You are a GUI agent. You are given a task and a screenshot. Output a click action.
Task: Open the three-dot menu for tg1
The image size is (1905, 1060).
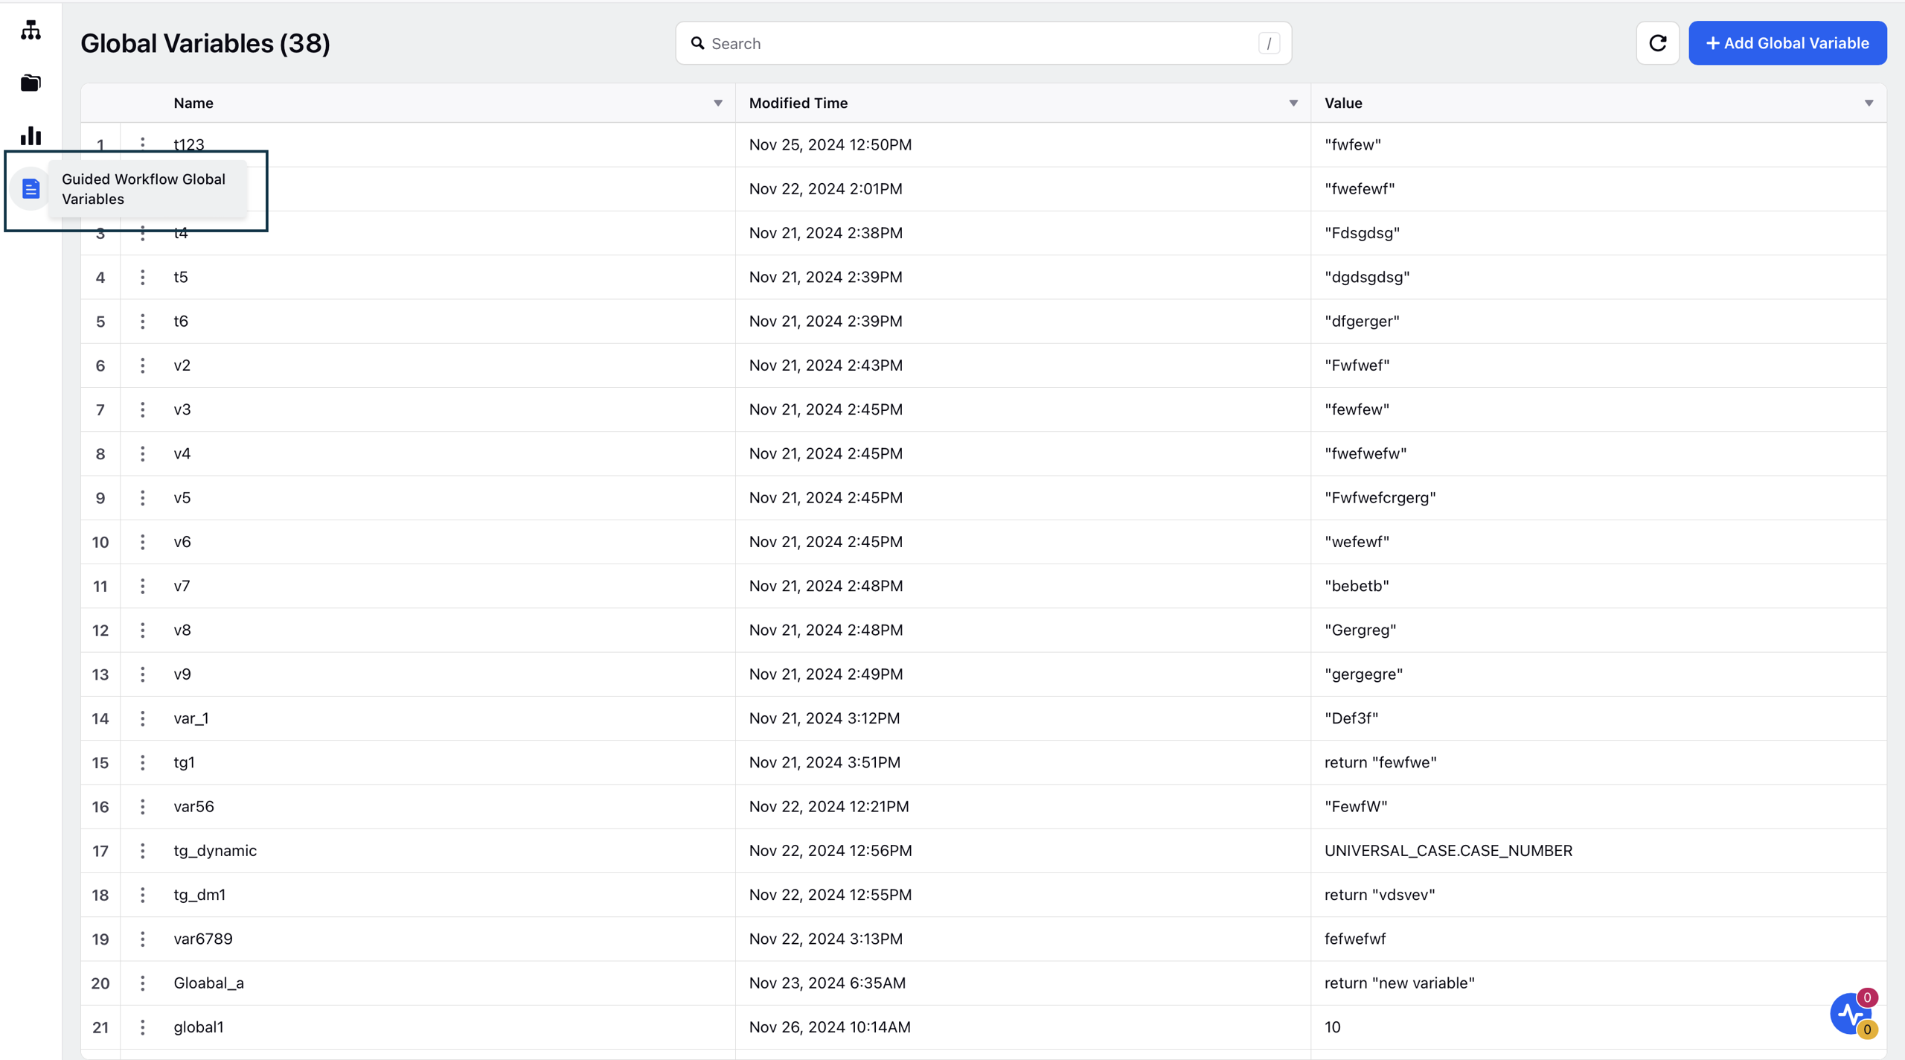click(x=142, y=762)
